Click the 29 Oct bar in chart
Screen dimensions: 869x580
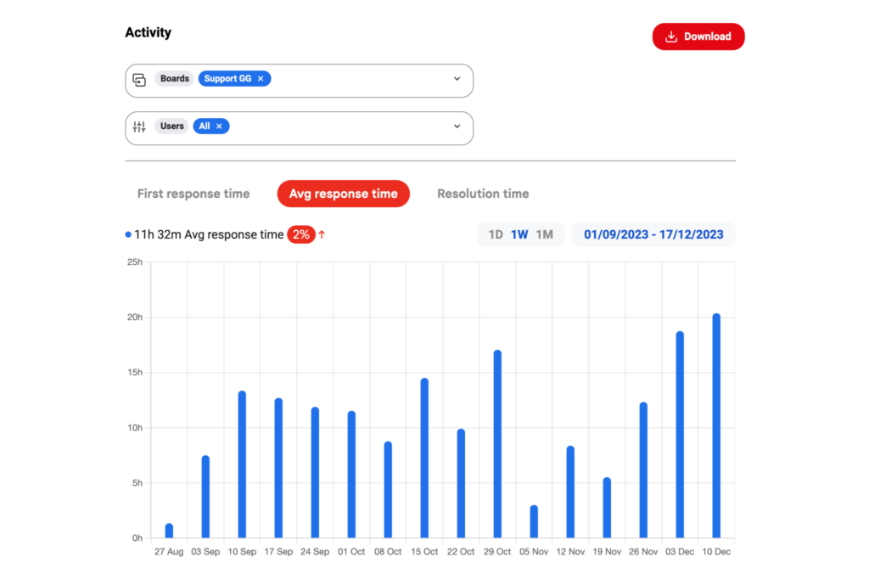[497, 444]
